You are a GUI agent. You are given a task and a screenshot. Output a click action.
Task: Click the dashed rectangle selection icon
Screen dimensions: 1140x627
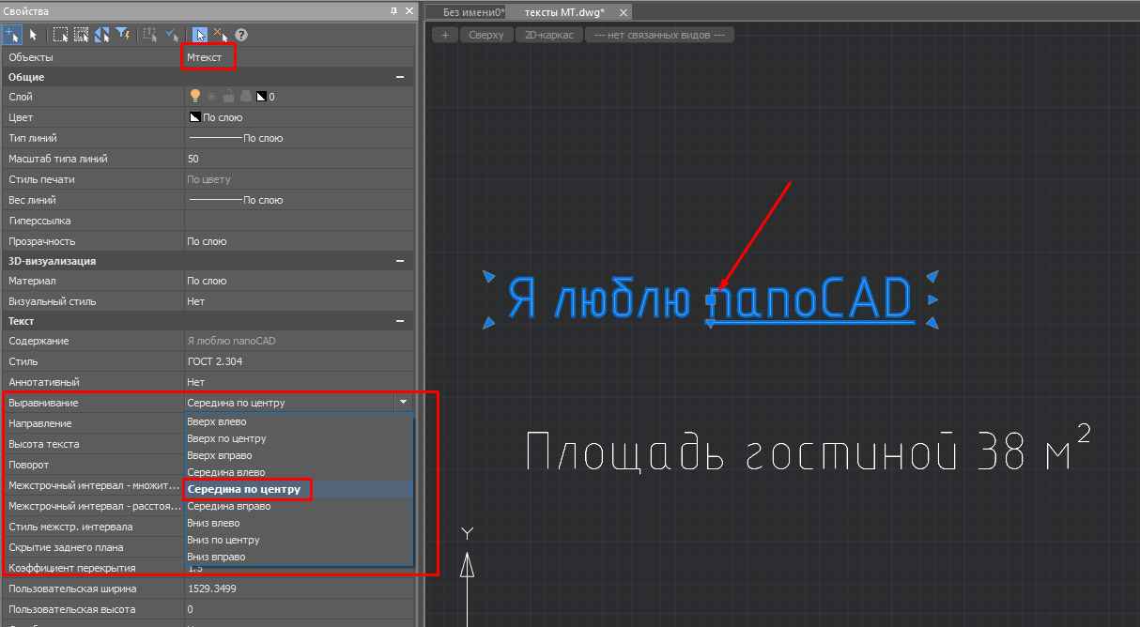(60, 35)
